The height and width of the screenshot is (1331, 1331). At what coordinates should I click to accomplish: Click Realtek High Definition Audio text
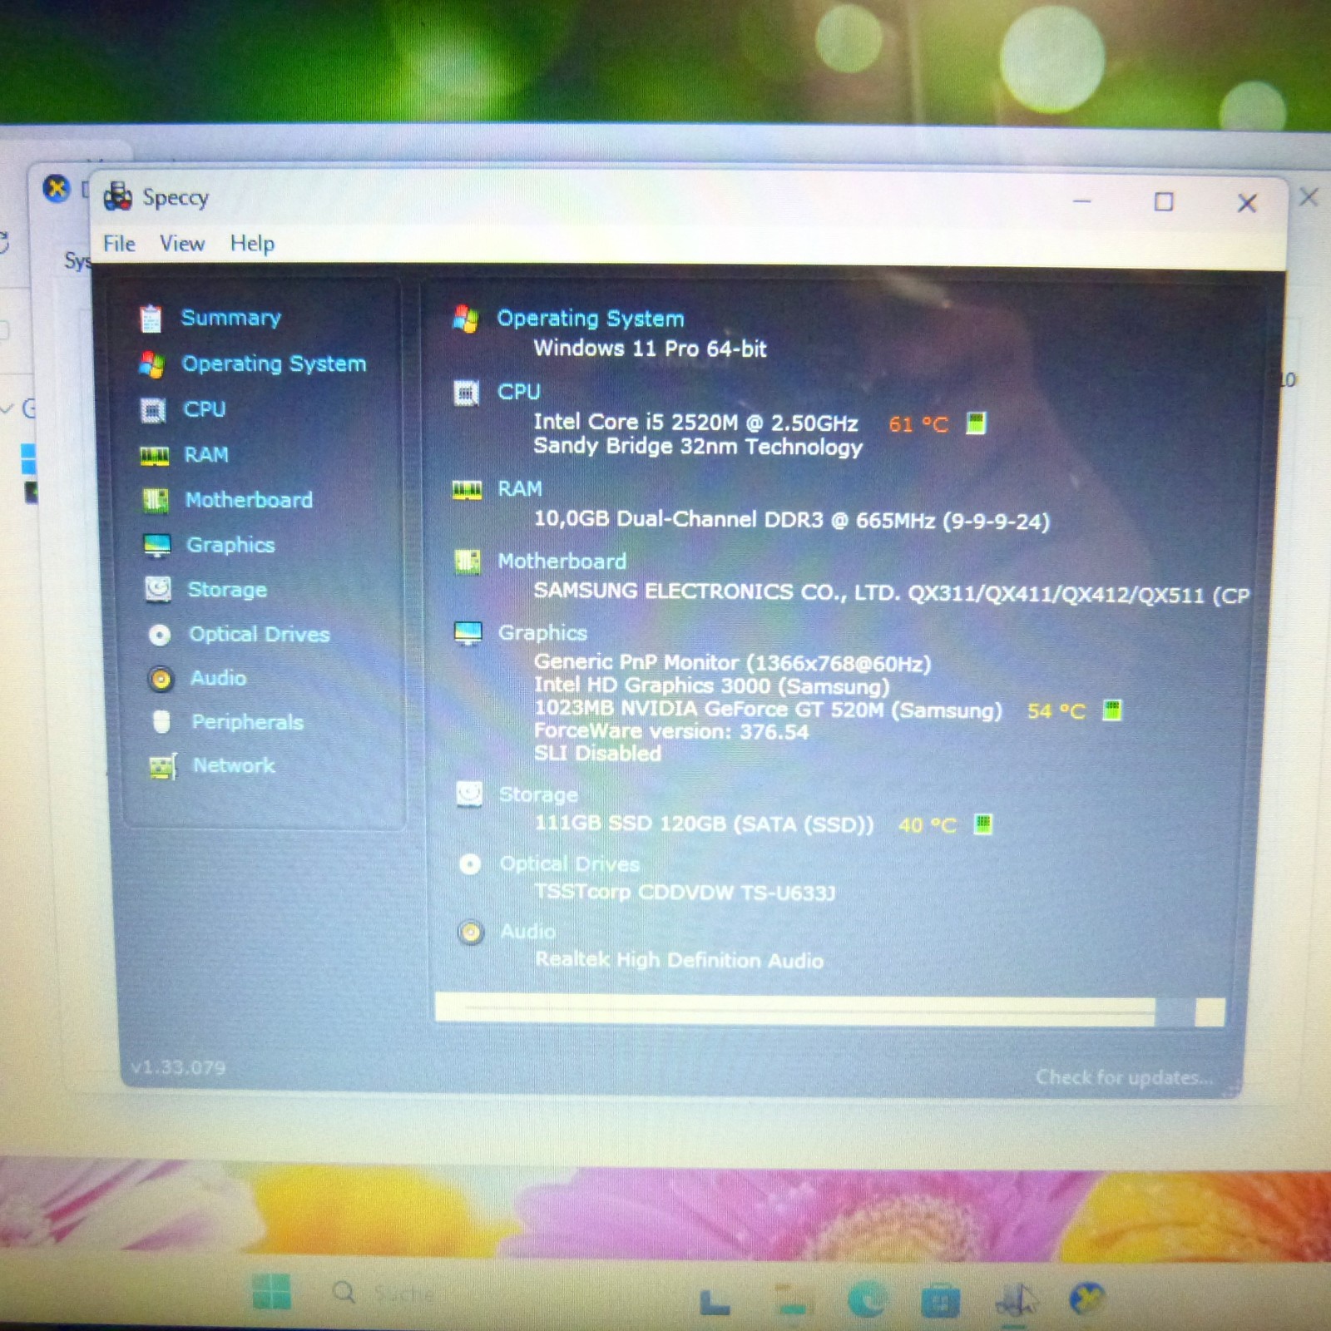tap(679, 959)
